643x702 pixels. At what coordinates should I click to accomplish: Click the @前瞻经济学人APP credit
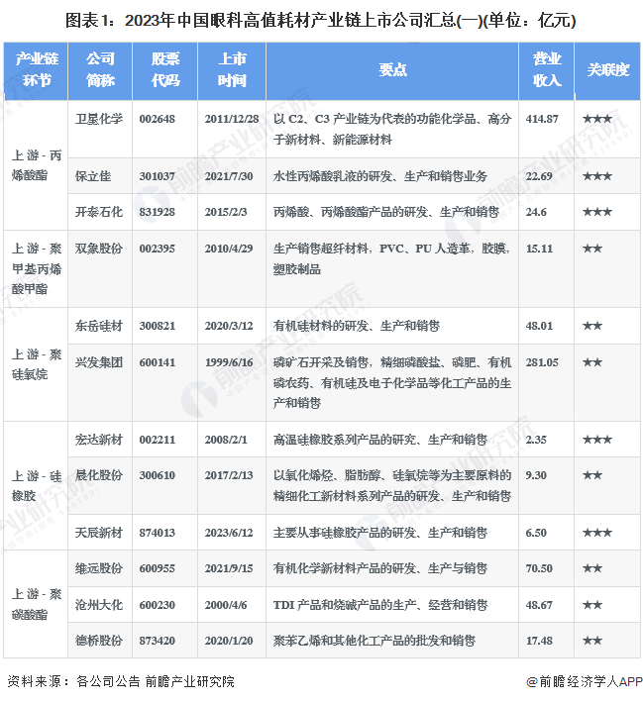585,681
